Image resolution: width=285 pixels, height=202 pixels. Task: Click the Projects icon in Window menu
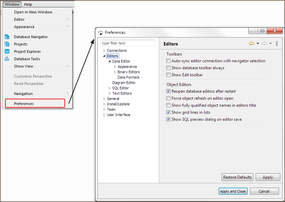tap(7, 44)
